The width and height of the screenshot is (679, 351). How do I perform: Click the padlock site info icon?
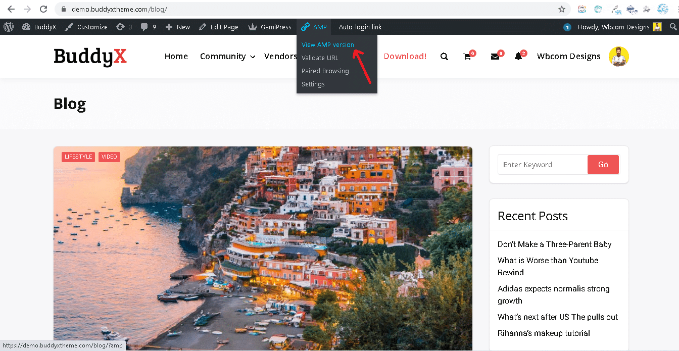64,9
